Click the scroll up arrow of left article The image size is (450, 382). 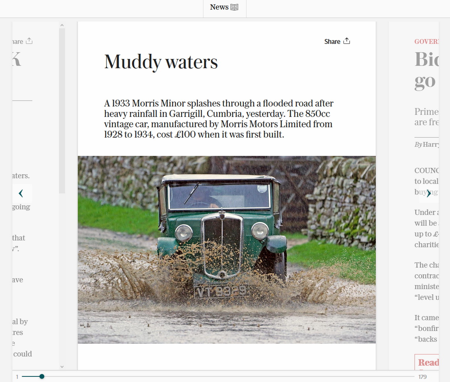pyautogui.click(x=62, y=25)
